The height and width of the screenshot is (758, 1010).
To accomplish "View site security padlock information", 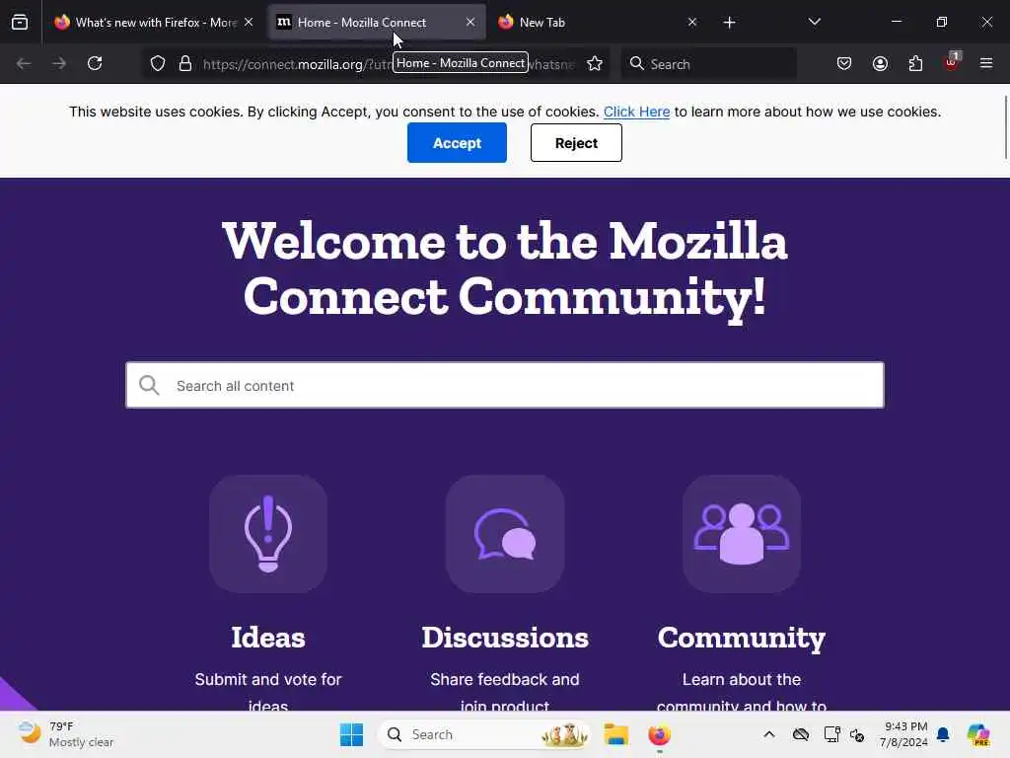I will pos(185,64).
